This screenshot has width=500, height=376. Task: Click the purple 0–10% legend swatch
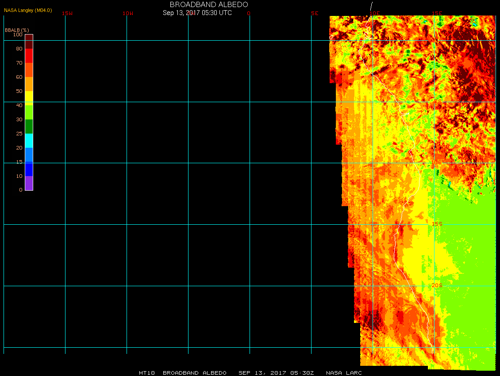[29, 183]
